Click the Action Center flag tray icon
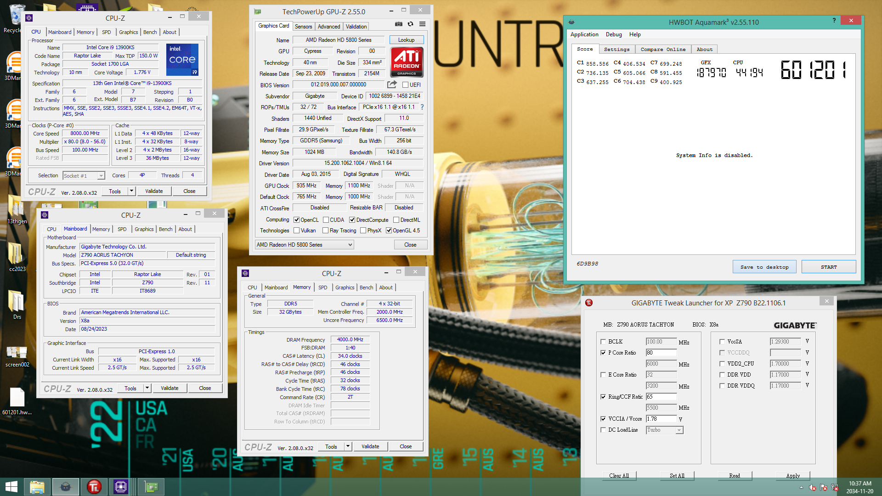The height and width of the screenshot is (496, 882). (x=823, y=488)
